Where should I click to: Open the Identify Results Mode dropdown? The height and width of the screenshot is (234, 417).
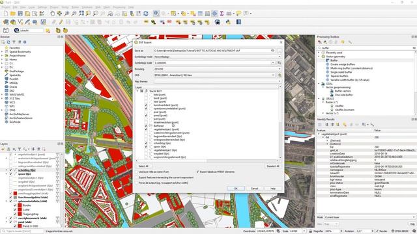[x=369, y=217]
